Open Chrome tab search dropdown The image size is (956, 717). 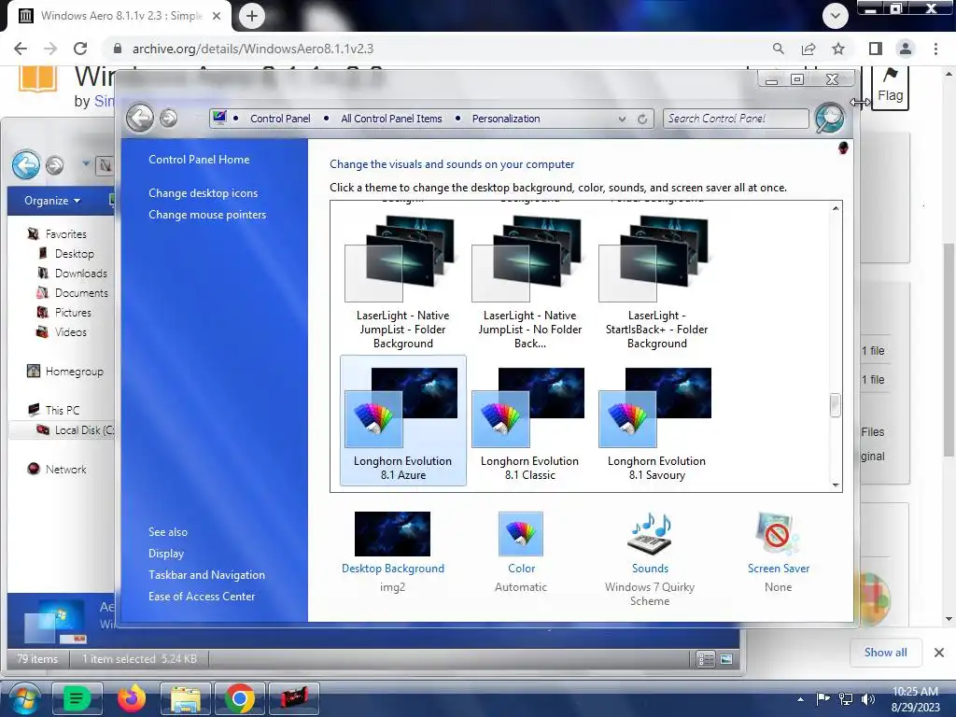(x=836, y=15)
